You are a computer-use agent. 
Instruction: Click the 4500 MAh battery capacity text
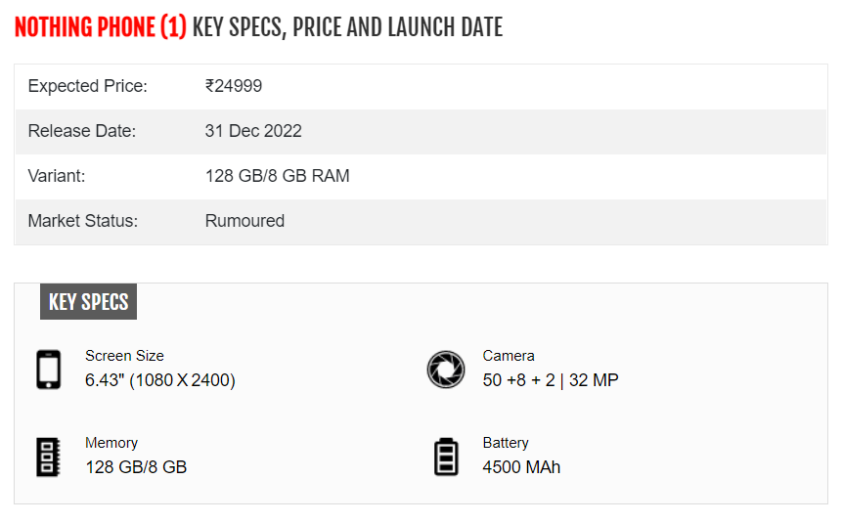(x=521, y=467)
